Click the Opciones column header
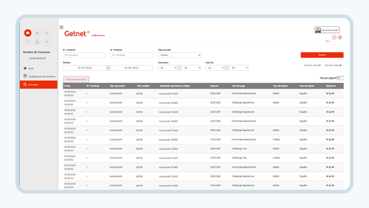The width and height of the screenshot is (369, 208). [x=331, y=86]
